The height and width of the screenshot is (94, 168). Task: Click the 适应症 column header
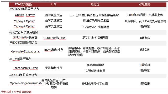click(95, 4)
